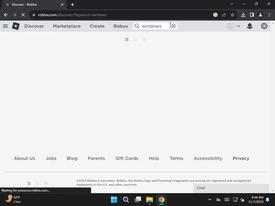Screen dimensions: 275x206
Task: Stop loading the page
Action: pos(23,15)
